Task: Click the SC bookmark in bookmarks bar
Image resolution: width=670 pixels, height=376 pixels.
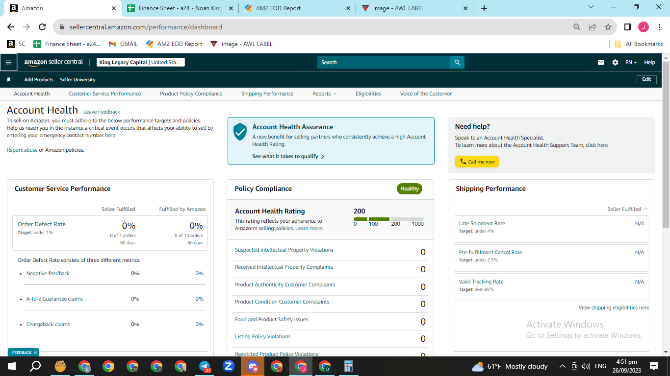Action: click(x=16, y=44)
